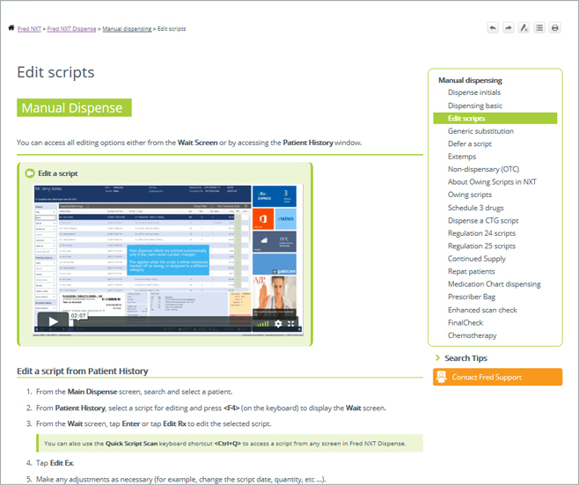
Task: Open the Owing scripts topic
Action: click(x=470, y=195)
